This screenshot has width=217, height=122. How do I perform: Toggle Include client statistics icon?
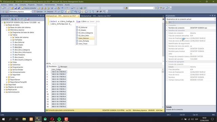(x=76, y=12)
